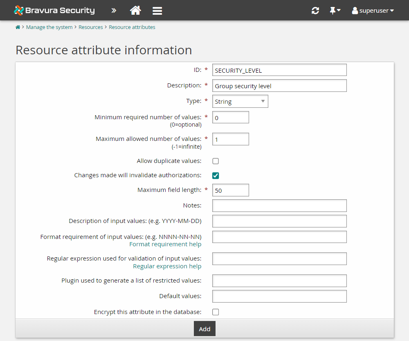Viewport: 409px width, 341px height.
Task: Click the refresh icon in the header
Action: click(x=315, y=10)
